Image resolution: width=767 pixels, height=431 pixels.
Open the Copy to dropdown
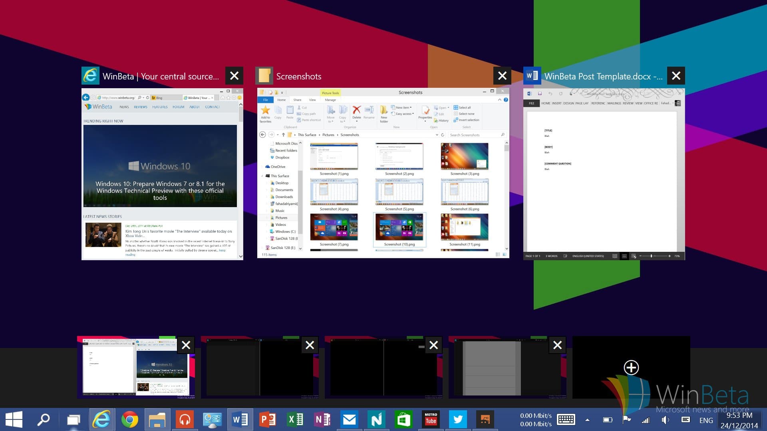point(343,114)
